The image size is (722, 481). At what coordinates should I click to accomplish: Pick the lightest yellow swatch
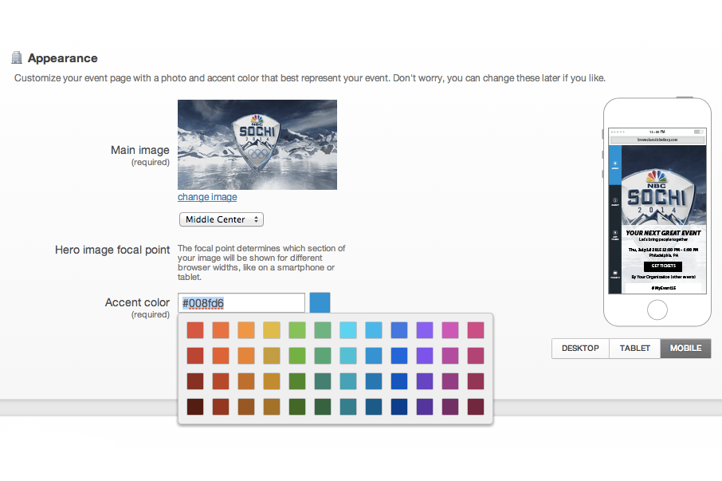[272, 330]
